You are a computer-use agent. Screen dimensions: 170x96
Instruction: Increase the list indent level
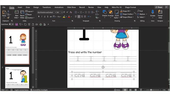click(x=89, y=12)
